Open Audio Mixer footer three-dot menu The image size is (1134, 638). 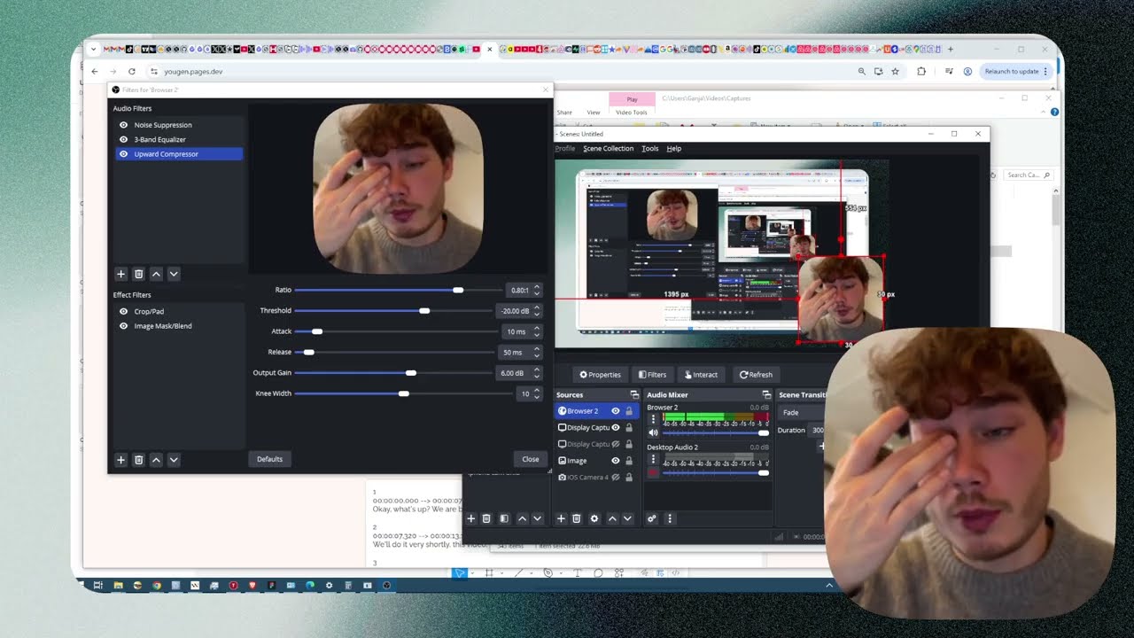tap(670, 518)
